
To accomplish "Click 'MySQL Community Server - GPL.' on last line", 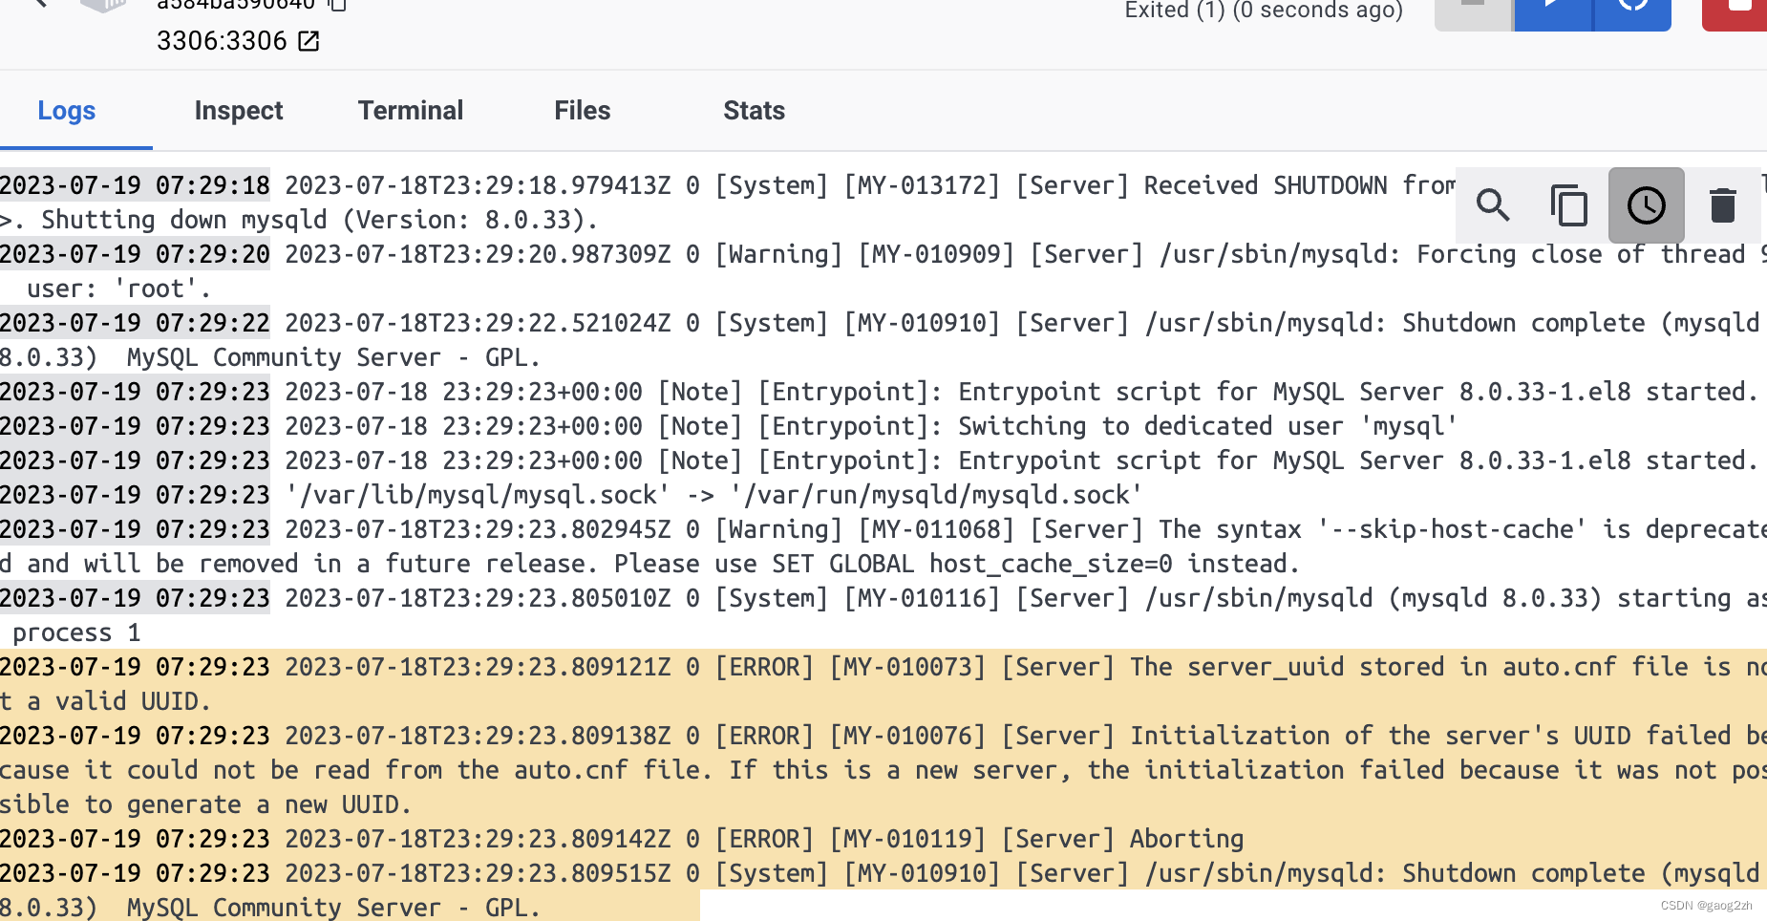I will tap(333, 908).
